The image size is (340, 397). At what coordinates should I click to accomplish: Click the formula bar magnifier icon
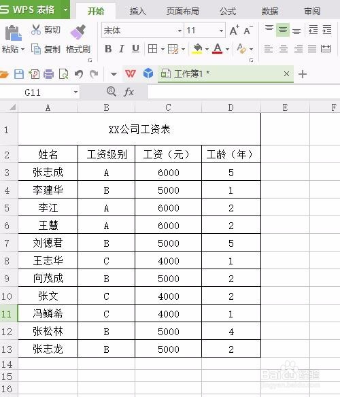click(112, 91)
